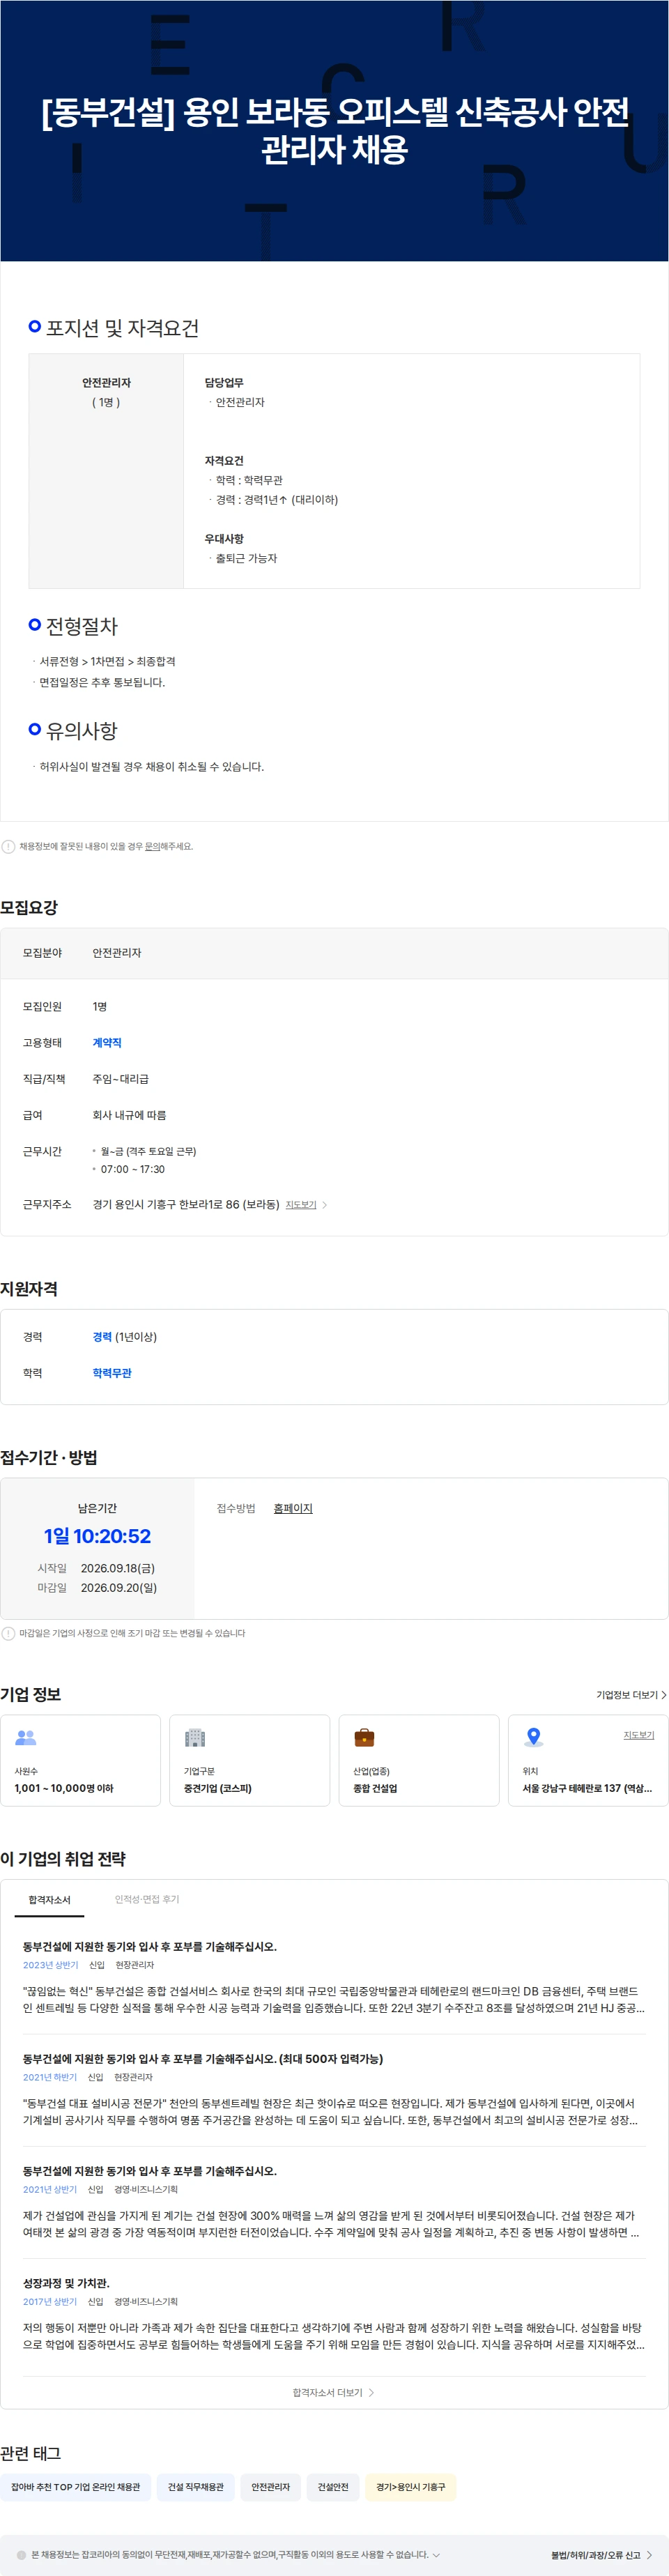The height and width of the screenshot is (2576, 669).
Task: Click the 회사 내규에 따름 salary value
Action: pos(129,1114)
